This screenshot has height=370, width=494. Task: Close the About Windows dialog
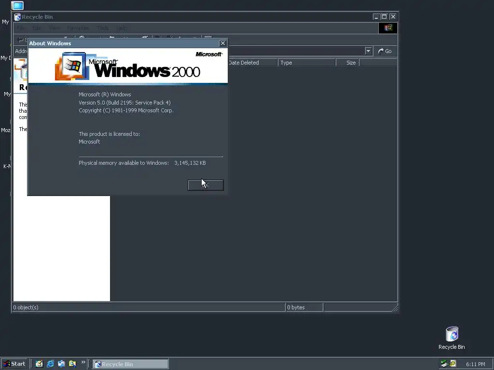pyautogui.click(x=223, y=43)
